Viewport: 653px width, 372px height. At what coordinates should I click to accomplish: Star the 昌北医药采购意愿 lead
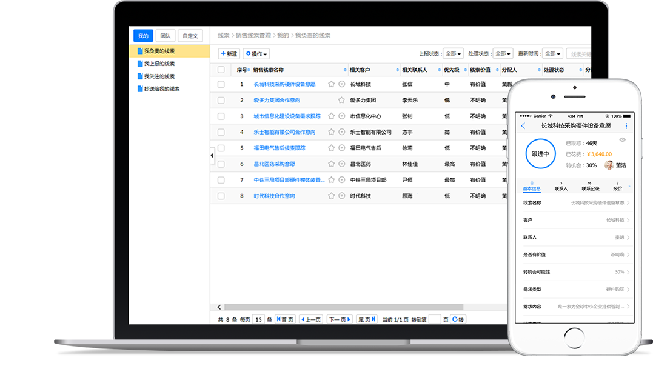[331, 164]
